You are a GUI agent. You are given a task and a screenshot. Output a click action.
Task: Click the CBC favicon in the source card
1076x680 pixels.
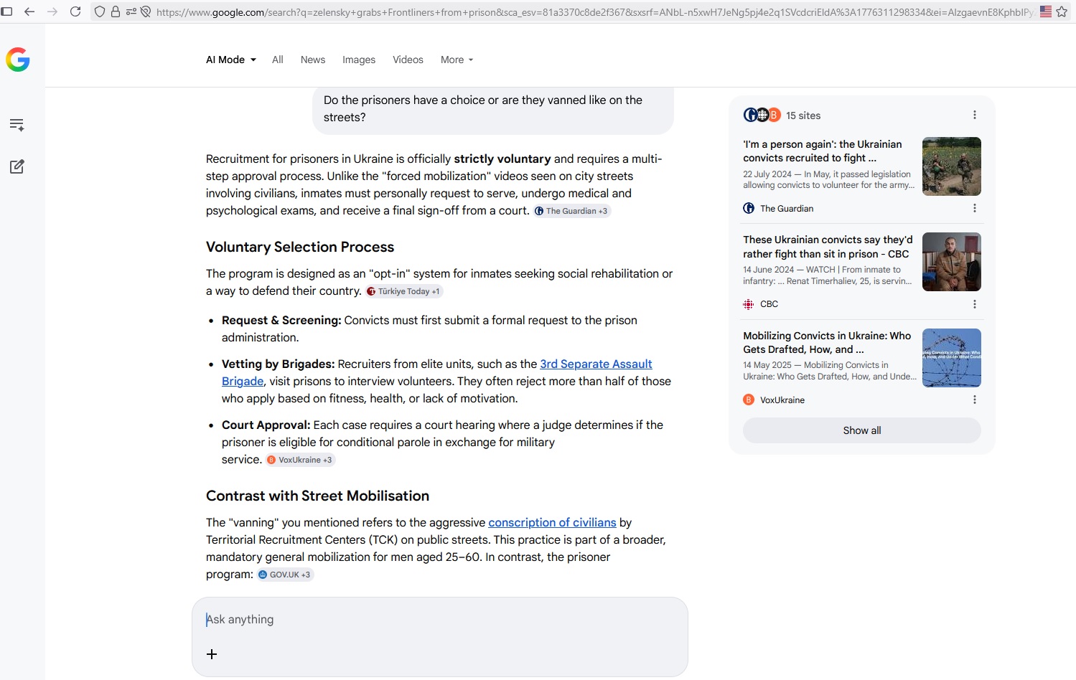point(749,304)
